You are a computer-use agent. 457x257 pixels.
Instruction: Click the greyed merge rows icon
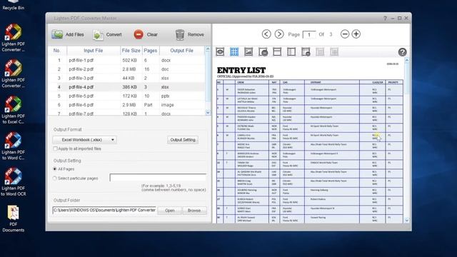(x=320, y=52)
